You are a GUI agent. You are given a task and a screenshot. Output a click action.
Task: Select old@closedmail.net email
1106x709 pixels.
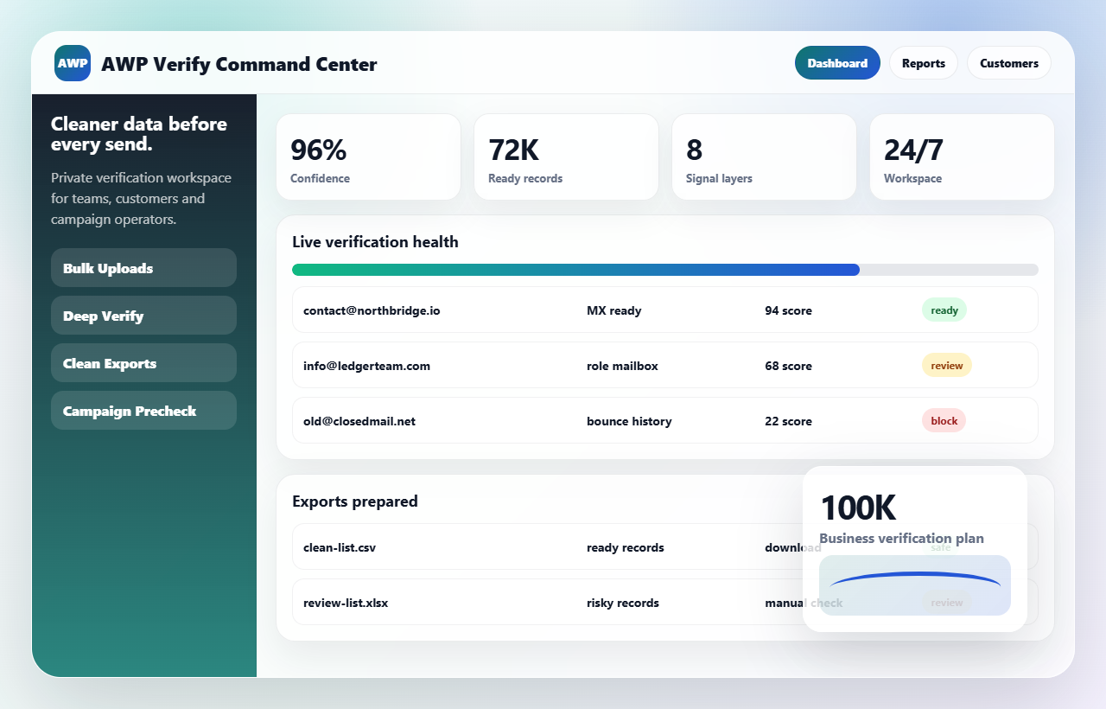(359, 421)
